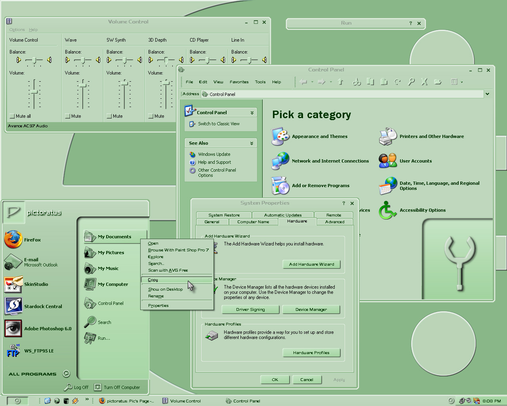Switch to System Restore tab

click(x=224, y=215)
